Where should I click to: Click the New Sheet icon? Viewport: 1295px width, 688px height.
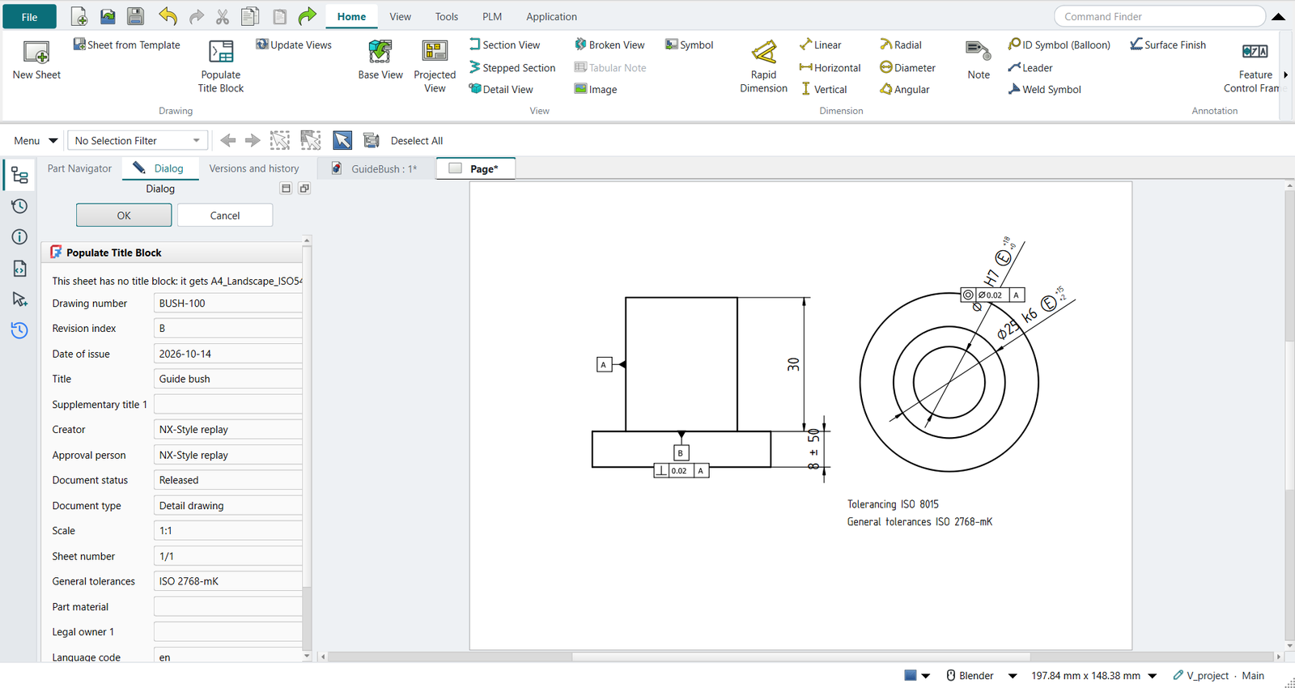[x=36, y=53]
